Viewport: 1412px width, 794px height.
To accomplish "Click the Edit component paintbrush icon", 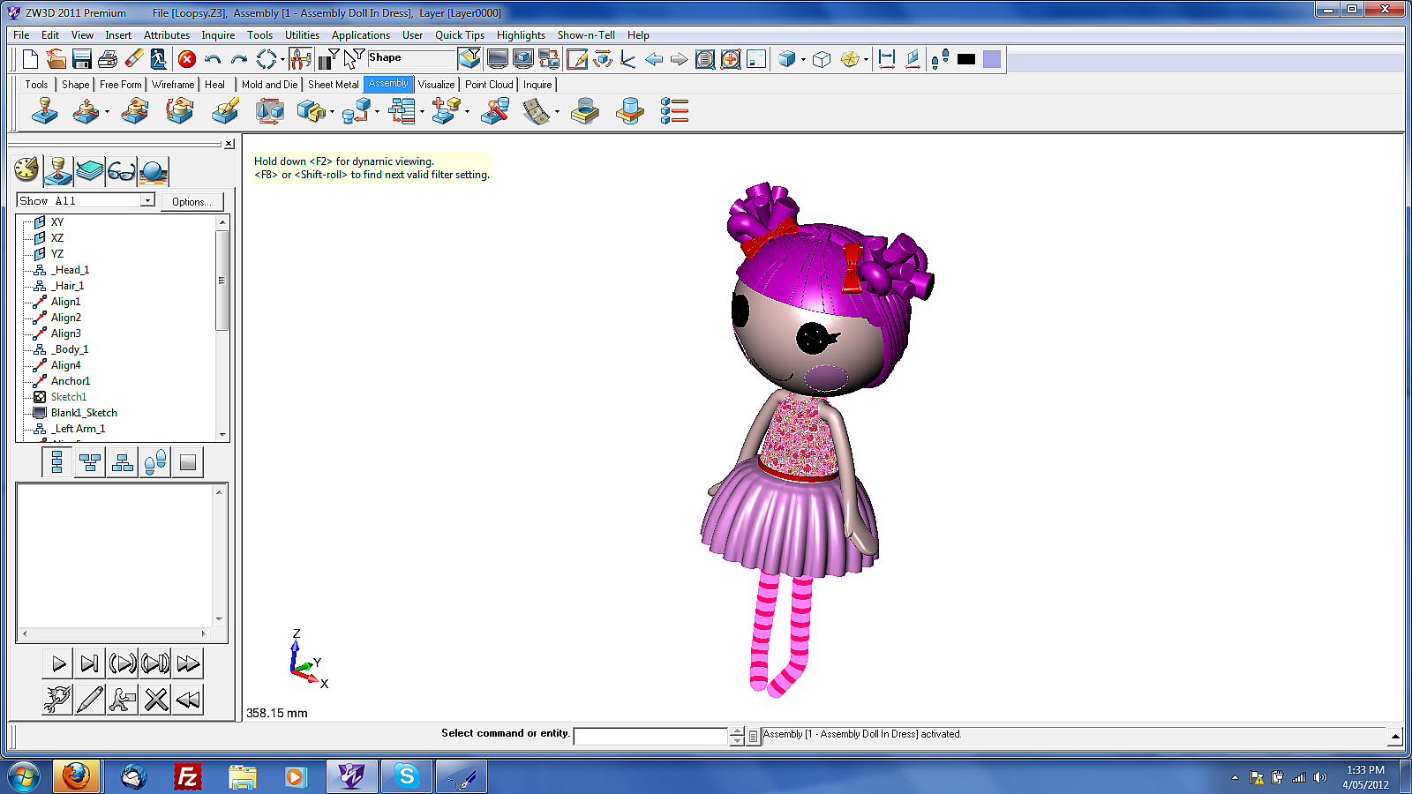I will pos(225,111).
